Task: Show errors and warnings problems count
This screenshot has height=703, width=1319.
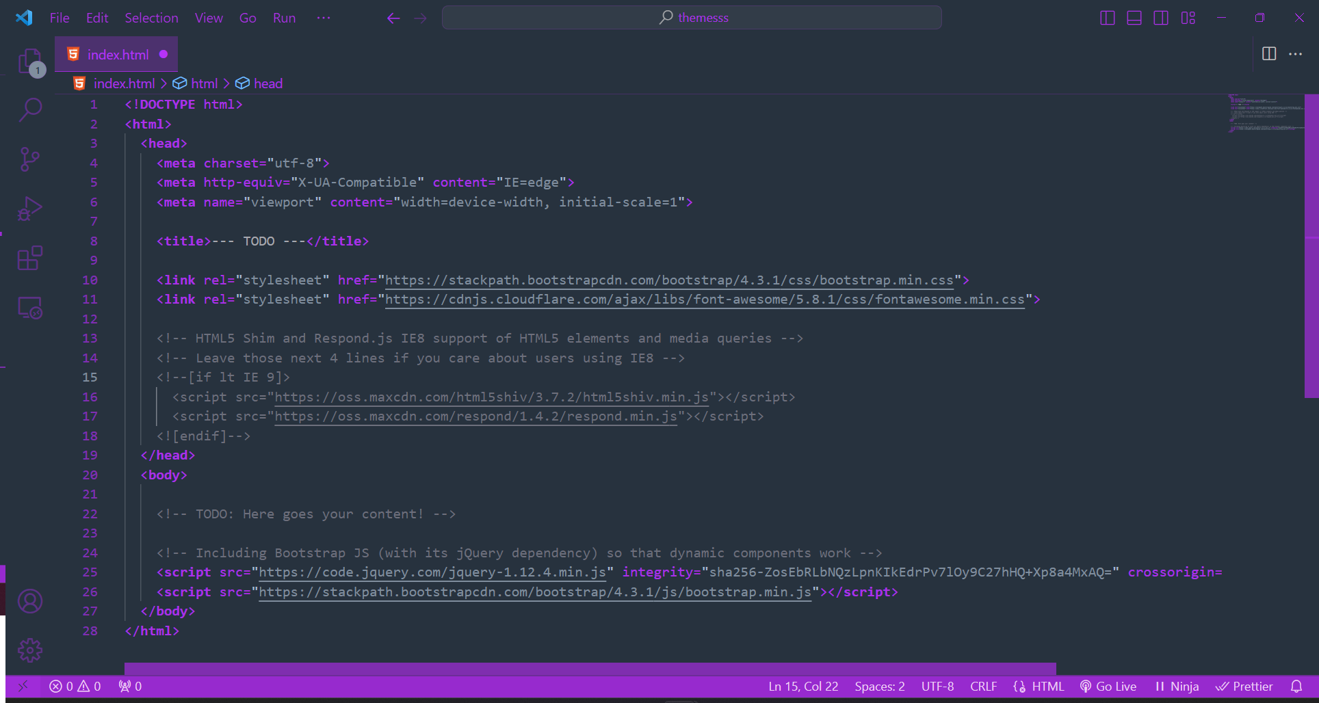Action: click(x=75, y=687)
